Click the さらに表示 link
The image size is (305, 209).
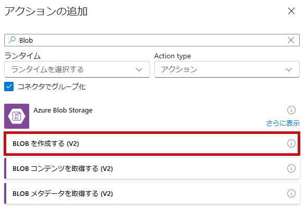(283, 123)
